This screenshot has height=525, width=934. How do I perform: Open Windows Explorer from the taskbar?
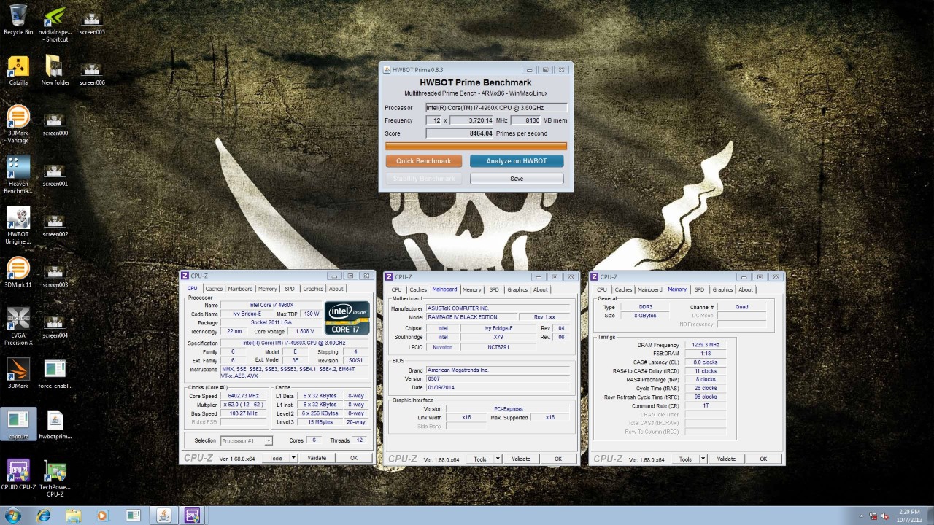(x=74, y=516)
